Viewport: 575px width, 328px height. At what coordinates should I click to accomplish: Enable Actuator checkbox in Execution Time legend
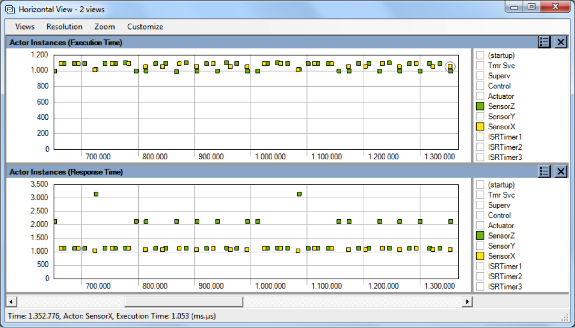click(x=480, y=96)
